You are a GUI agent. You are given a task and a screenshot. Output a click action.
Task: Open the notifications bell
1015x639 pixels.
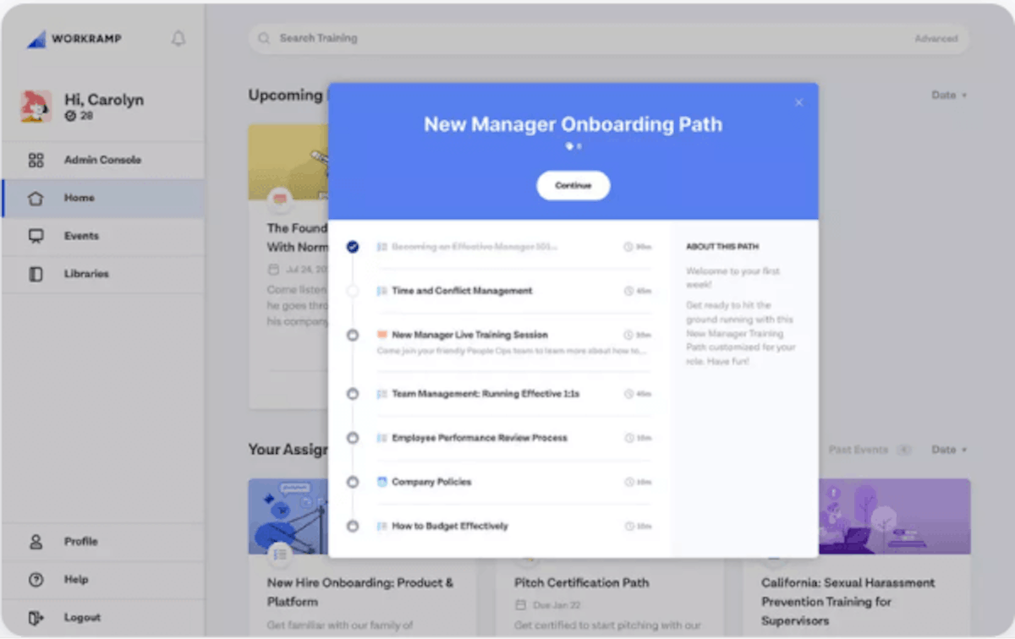click(178, 39)
